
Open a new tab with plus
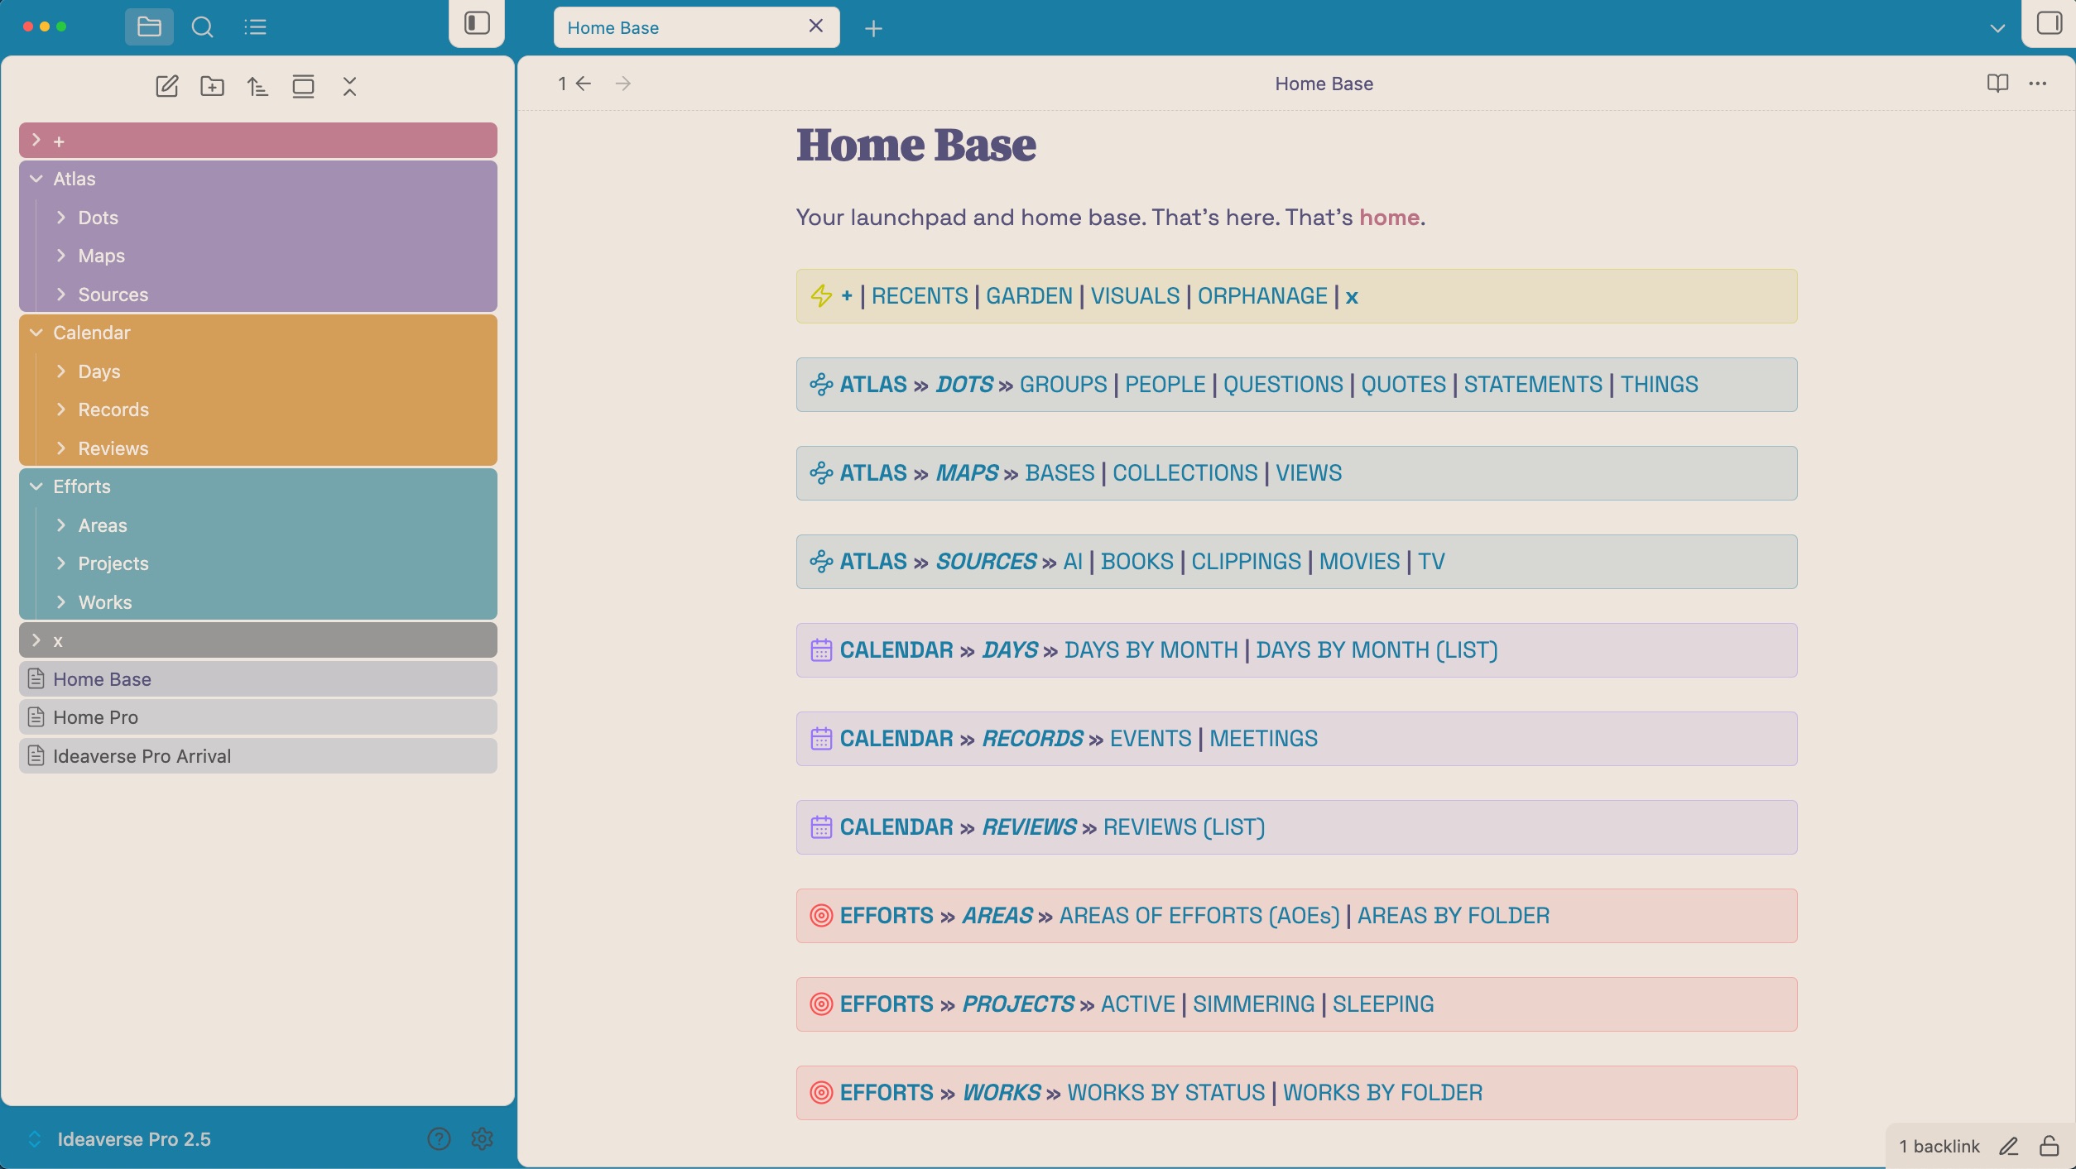(873, 29)
